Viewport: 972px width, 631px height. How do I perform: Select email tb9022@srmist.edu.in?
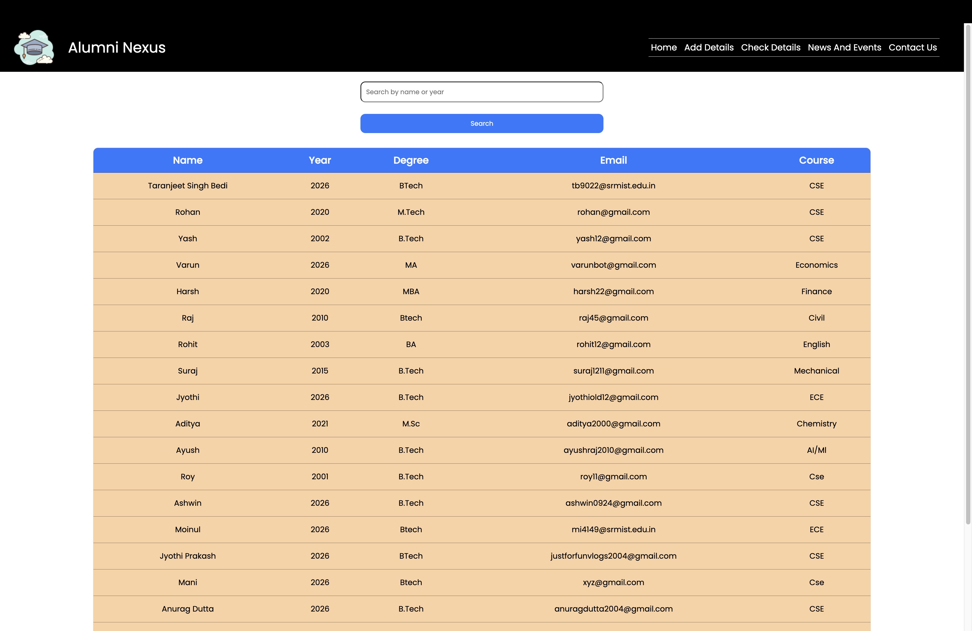pyautogui.click(x=613, y=186)
